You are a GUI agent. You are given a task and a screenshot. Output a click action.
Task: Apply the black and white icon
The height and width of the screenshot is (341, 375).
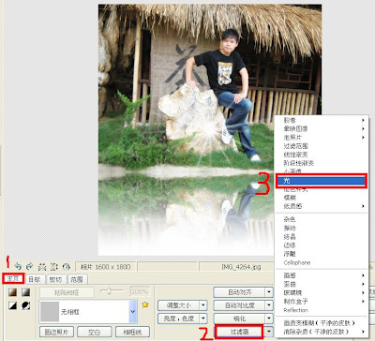(13, 305)
